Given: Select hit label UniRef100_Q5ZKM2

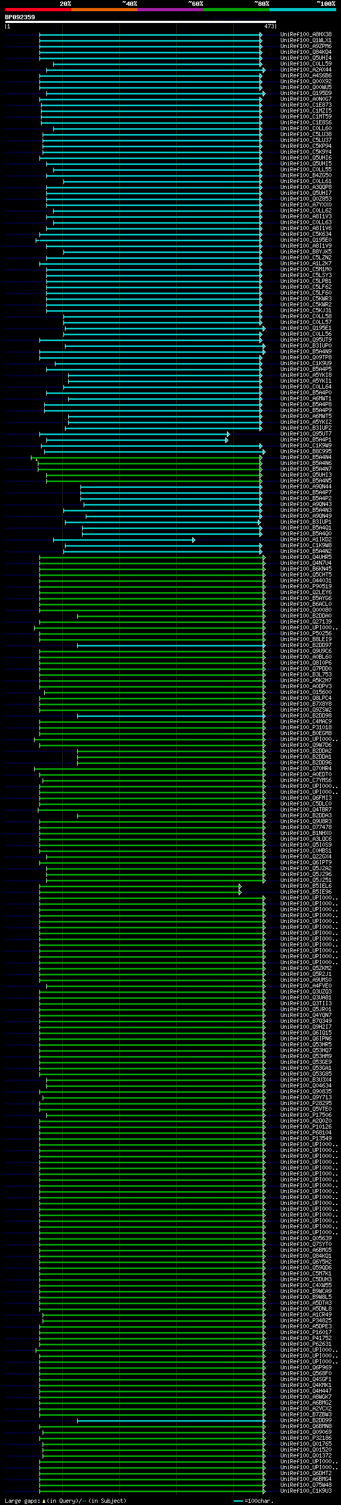Looking at the screenshot, I should tap(306, 968).
